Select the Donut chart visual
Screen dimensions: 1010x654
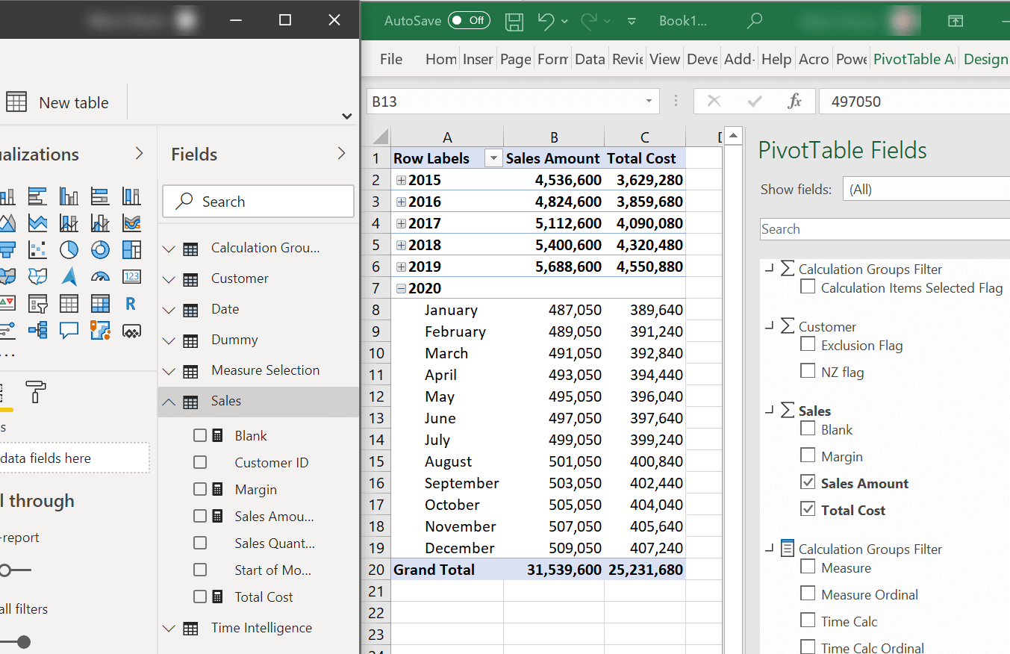(100, 249)
